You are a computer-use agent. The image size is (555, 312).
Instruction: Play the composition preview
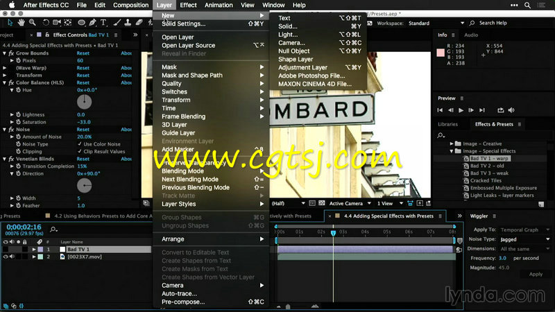click(461, 110)
